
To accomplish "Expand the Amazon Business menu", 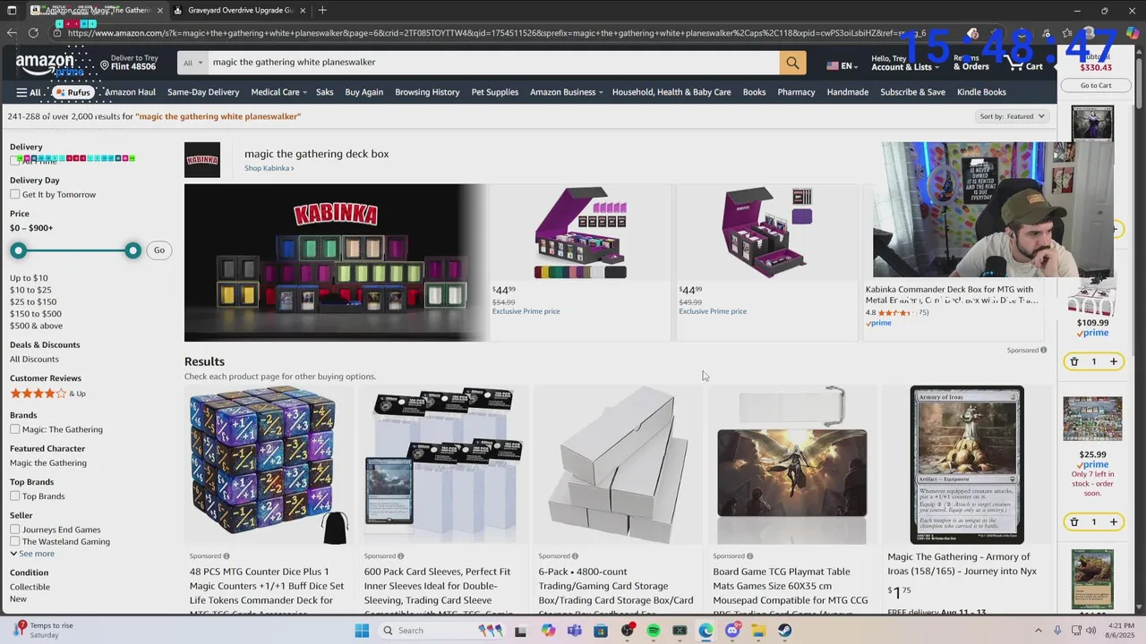I will coord(566,92).
